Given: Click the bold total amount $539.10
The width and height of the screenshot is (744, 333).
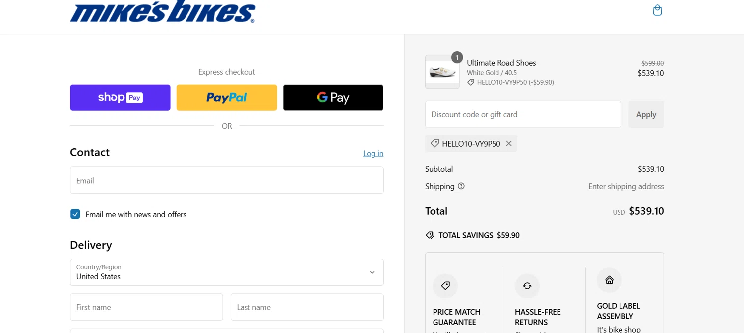Looking at the screenshot, I should point(646,211).
